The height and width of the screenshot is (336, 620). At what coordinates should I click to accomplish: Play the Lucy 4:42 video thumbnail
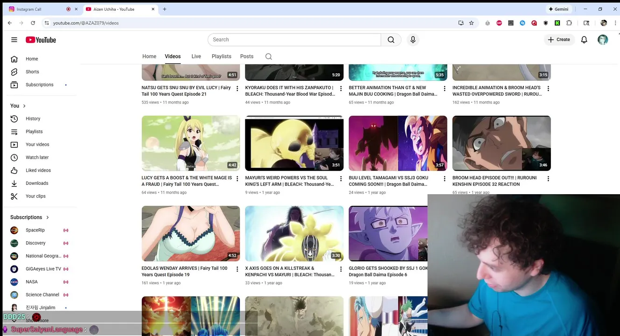[x=191, y=143]
